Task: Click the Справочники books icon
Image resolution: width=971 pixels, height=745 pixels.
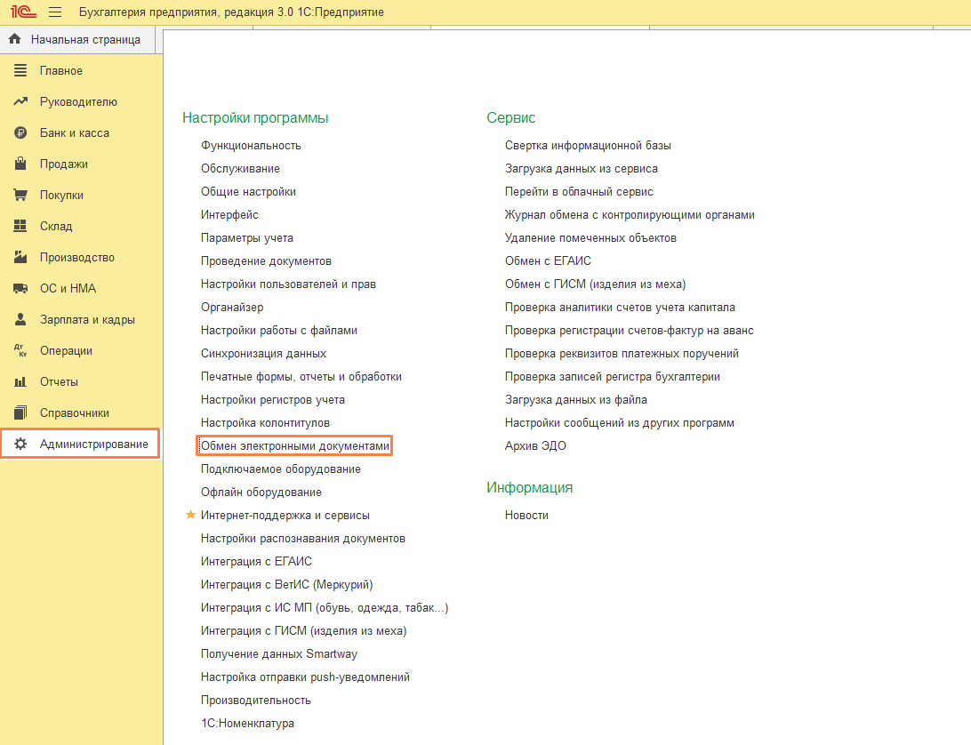Action: pyautogui.click(x=20, y=413)
